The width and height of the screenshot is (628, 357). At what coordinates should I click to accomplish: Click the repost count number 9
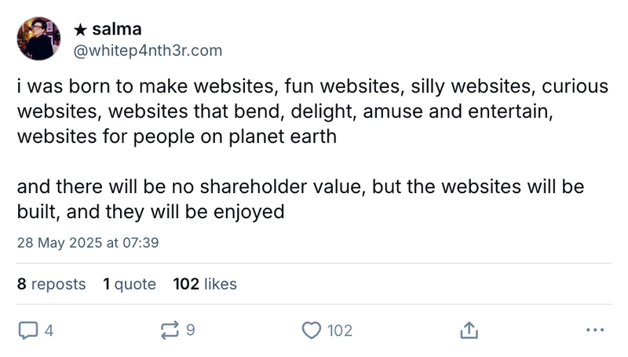191,331
